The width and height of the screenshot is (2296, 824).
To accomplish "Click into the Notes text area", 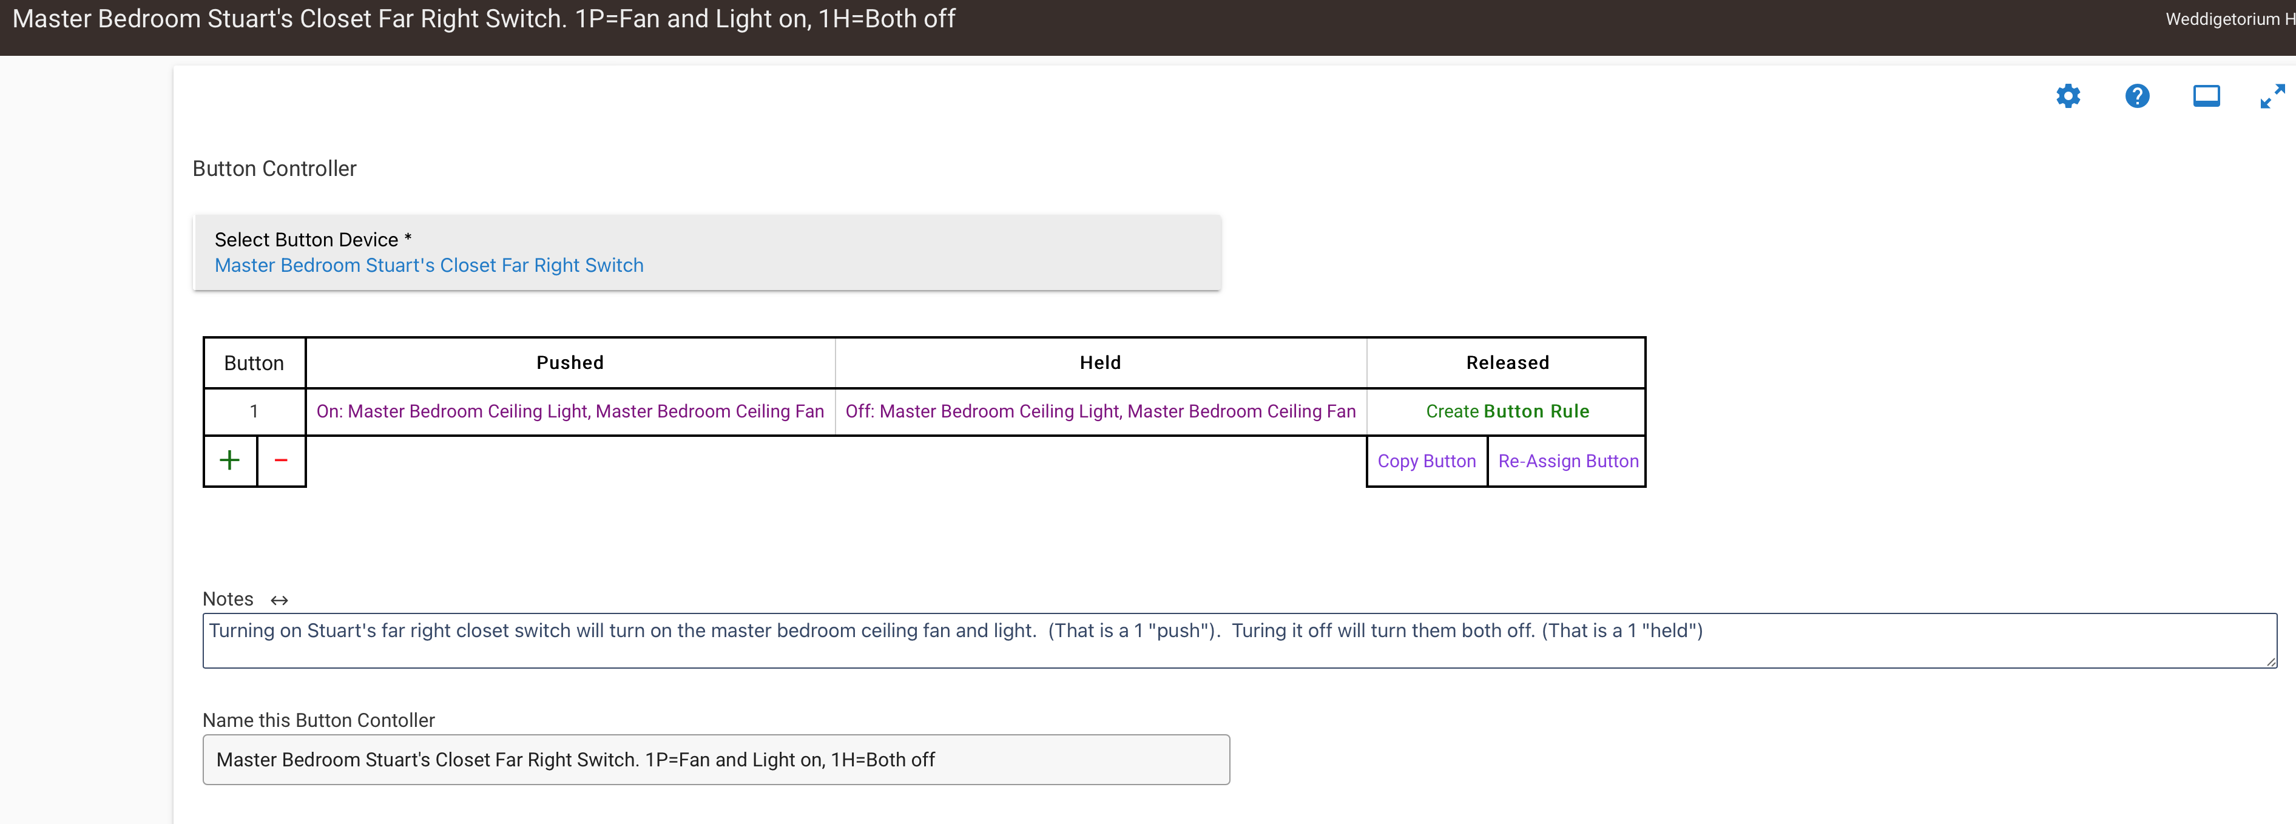I will coord(1239,640).
